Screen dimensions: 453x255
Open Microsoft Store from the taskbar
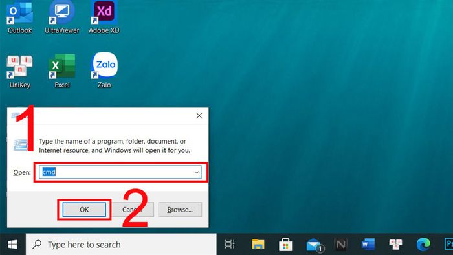tap(285, 244)
